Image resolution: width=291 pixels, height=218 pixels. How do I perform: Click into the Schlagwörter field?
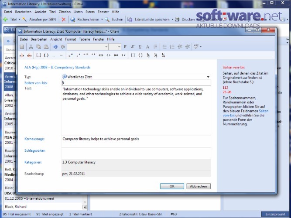pos(136,153)
